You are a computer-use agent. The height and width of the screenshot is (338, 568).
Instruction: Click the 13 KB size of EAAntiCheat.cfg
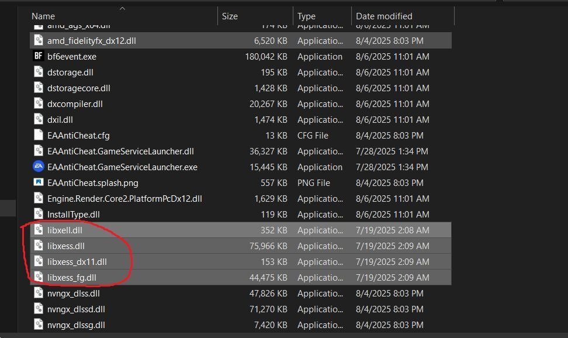point(276,135)
